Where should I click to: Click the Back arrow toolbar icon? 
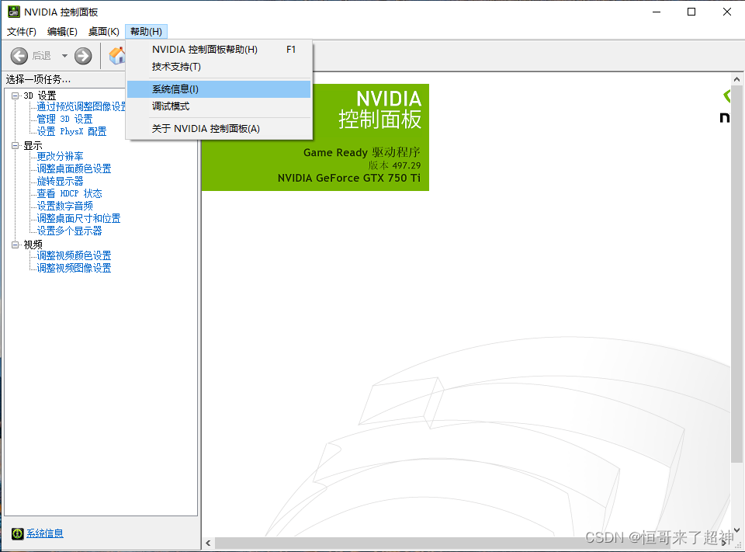point(19,56)
